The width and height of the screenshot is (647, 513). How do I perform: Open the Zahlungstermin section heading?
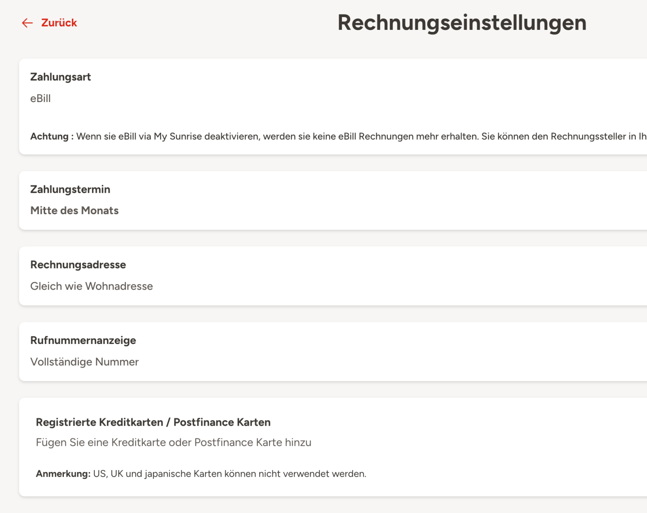pyautogui.click(x=70, y=189)
